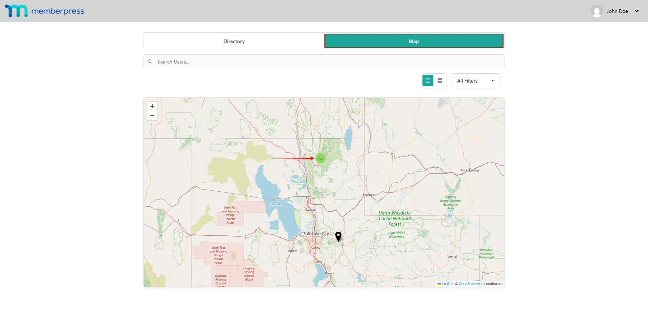Open the John Doe account chevron
The height and width of the screenshot is (323, 648).
(637, 11)
